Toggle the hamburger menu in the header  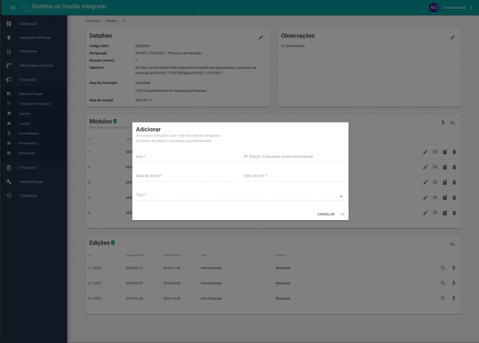[x=13, y=7]
